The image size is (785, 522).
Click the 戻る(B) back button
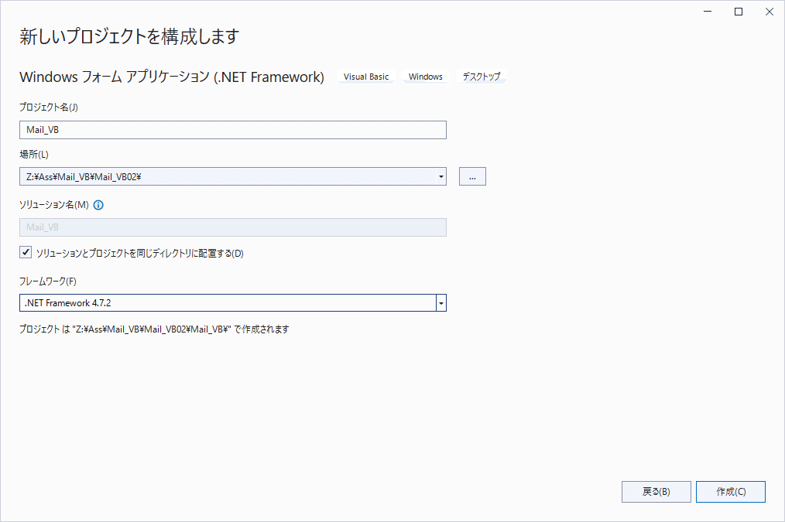[656, 492]
